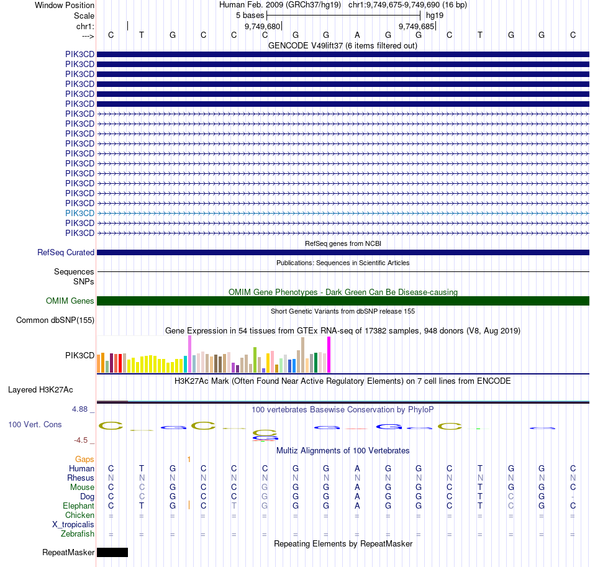Image resolution: width=590 pixels, height=567 pixels.
Task: Click the tall magenta GTEx expression bar
Action: point(329,355)
